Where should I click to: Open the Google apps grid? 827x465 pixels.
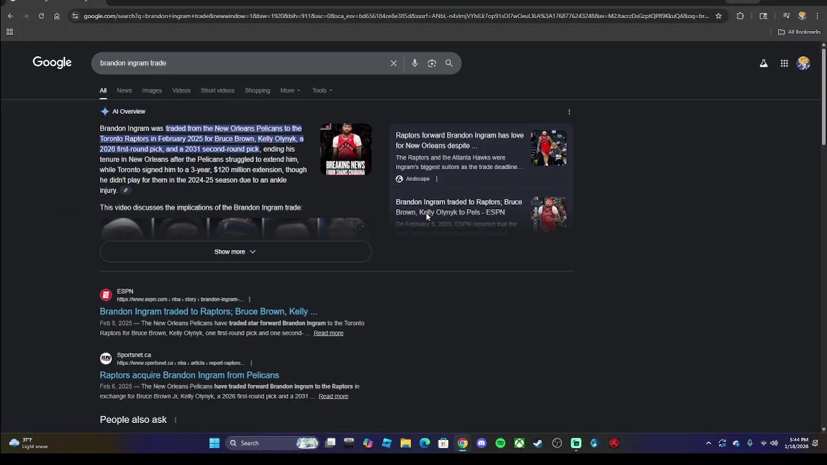point(784,63)
